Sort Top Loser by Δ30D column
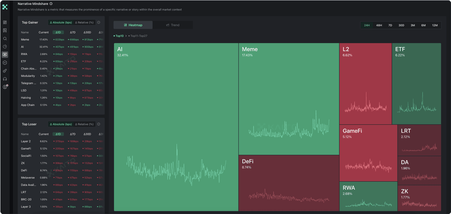The height and width of the screenshot is (214, 451). click(87, 134)
